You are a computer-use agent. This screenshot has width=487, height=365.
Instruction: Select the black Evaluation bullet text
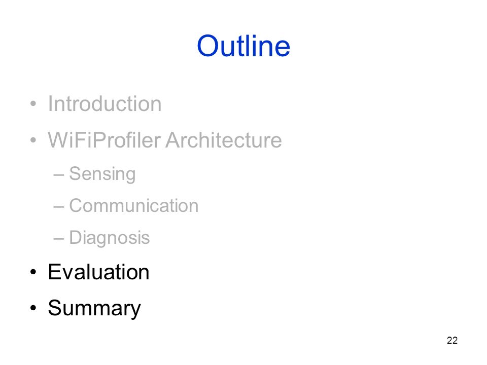[x=98, y=272]
